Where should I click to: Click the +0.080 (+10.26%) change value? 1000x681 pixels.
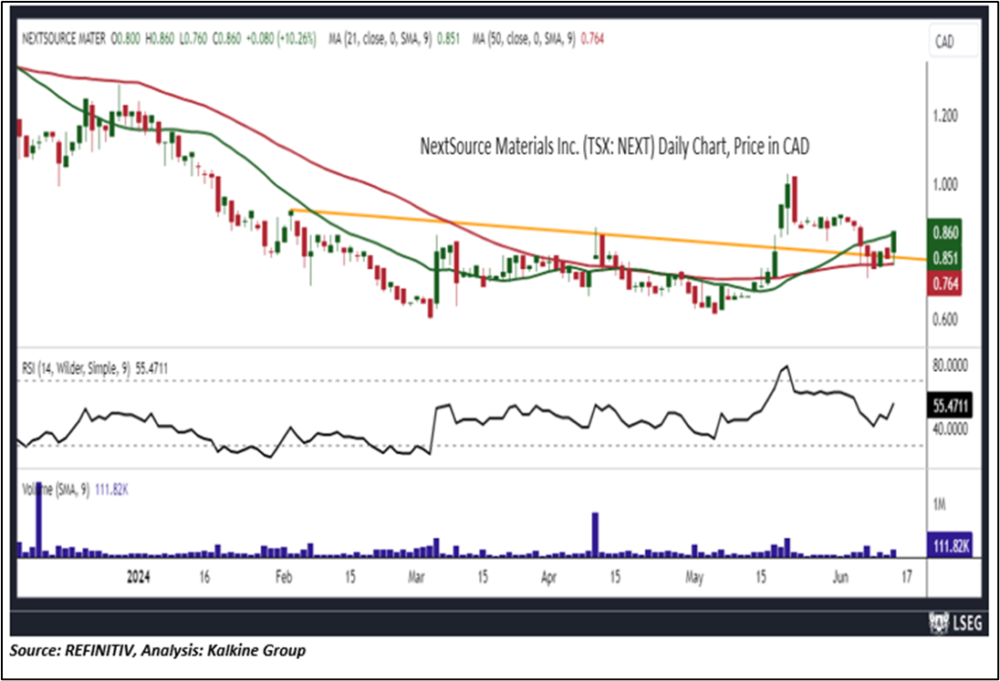[x=281, y=39]
